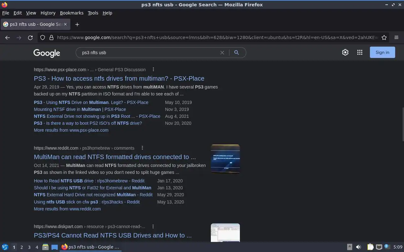404x252 pixels.
Task: Open Using NTFS Drive on Multiman link
Action: [x=91, y=102]
